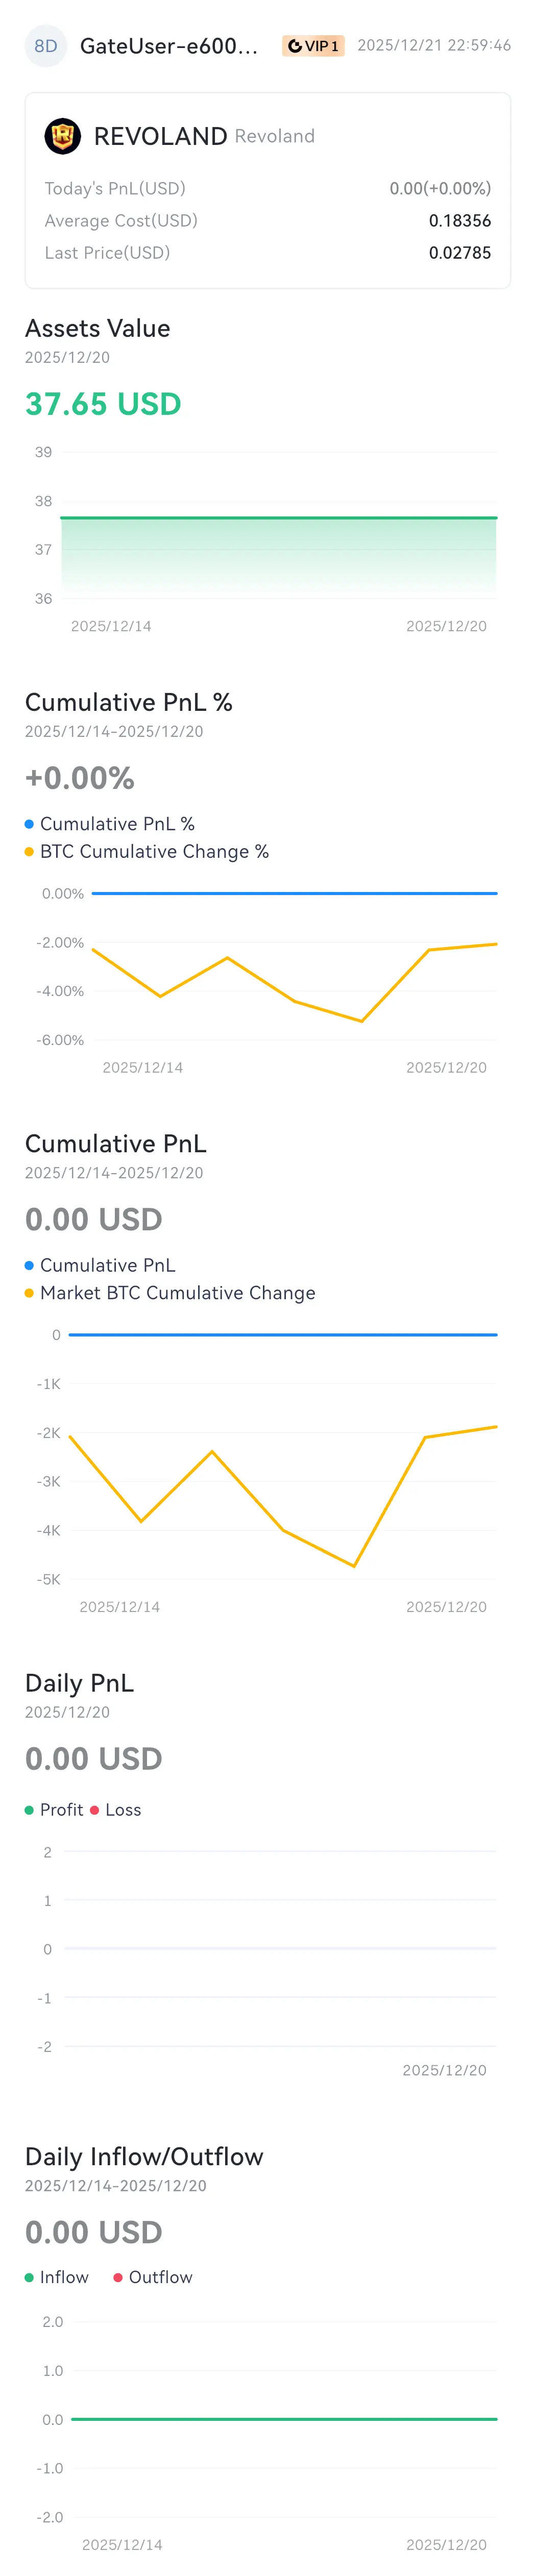Click the Daily Inflow/Outflow heading

(144, 2157)
